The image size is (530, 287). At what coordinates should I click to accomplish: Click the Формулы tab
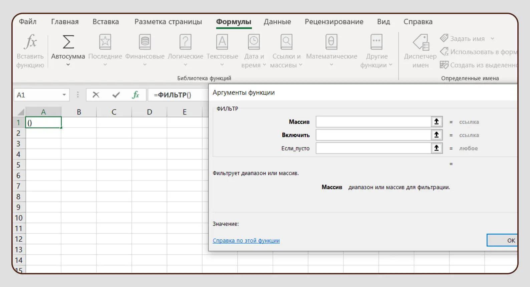[234, 22]
